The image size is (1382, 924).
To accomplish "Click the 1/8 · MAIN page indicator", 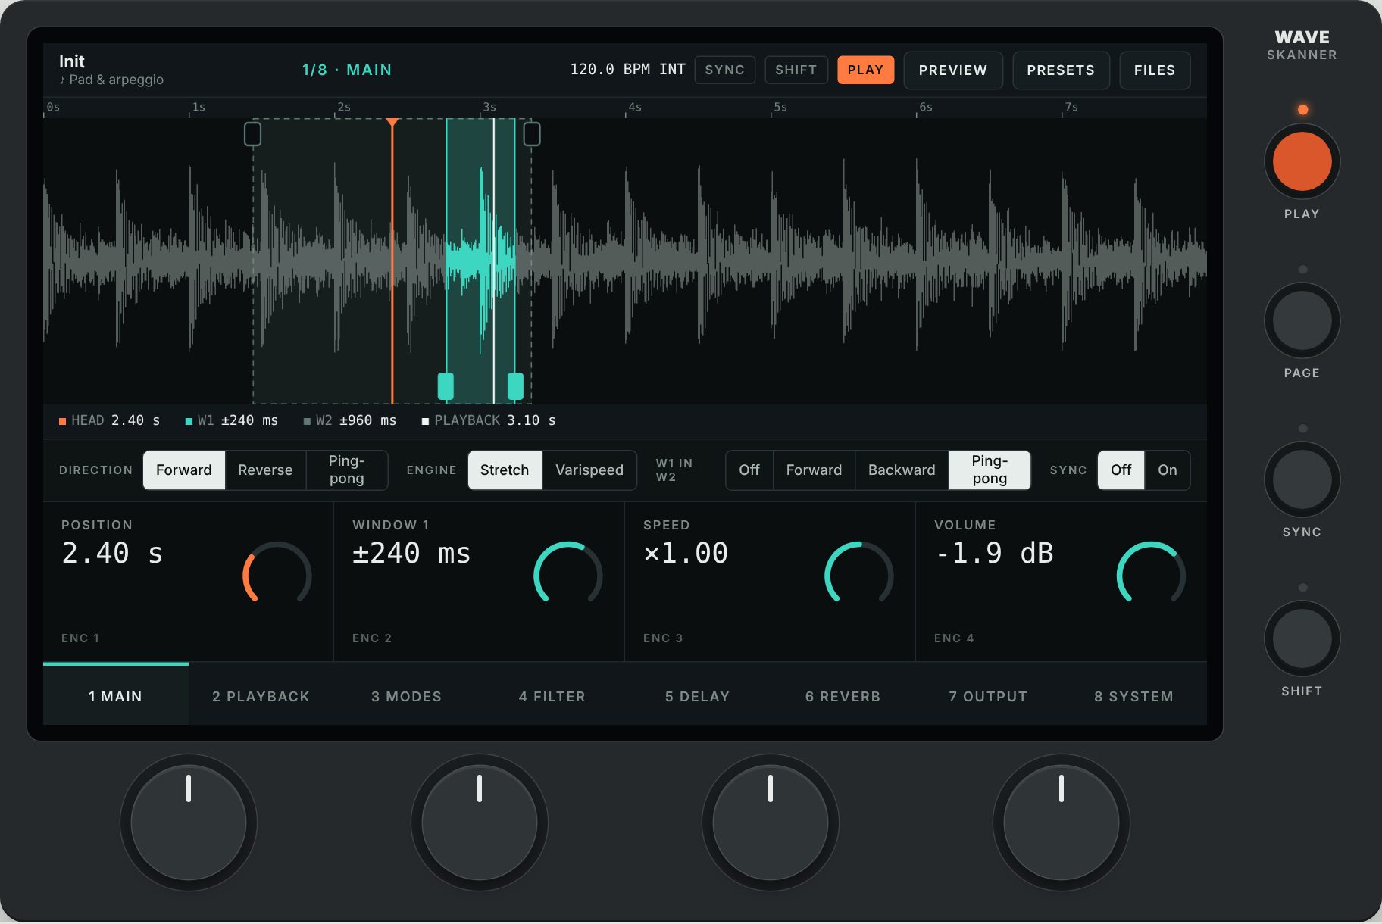I will [x=347, y=70].
